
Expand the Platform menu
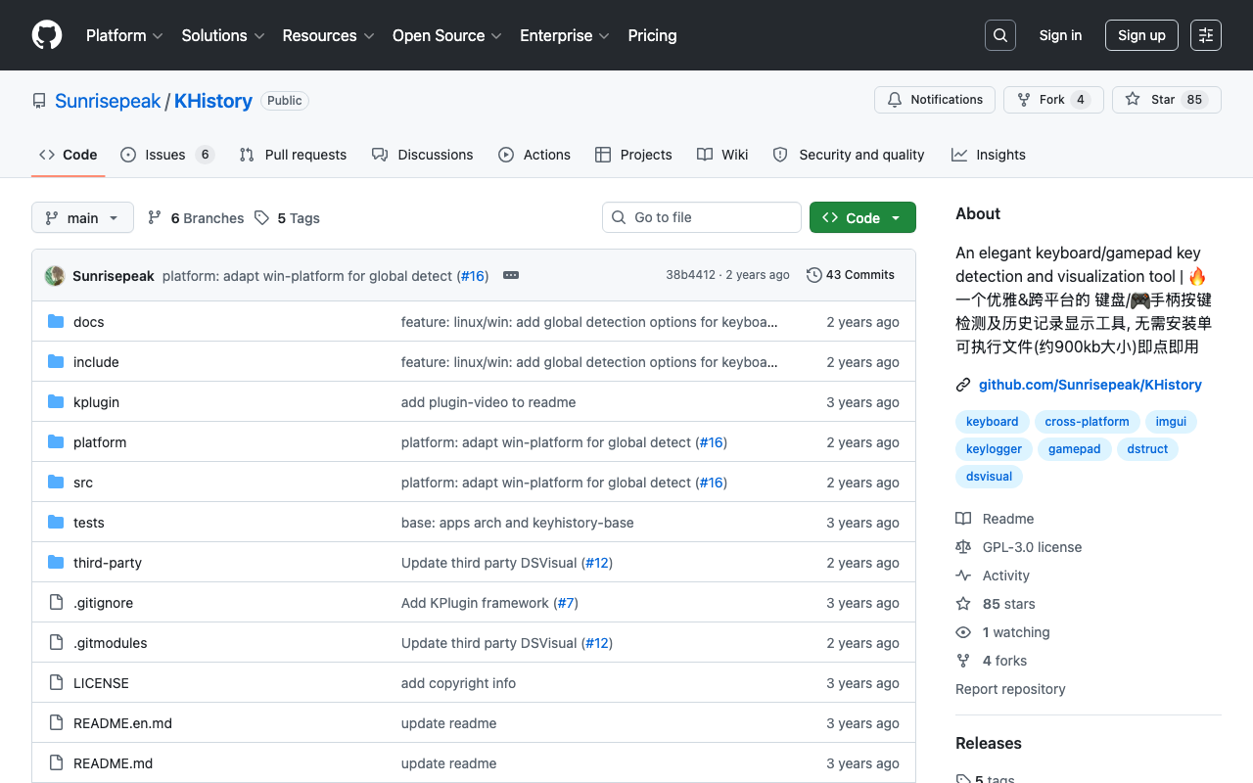pos(125,35)
